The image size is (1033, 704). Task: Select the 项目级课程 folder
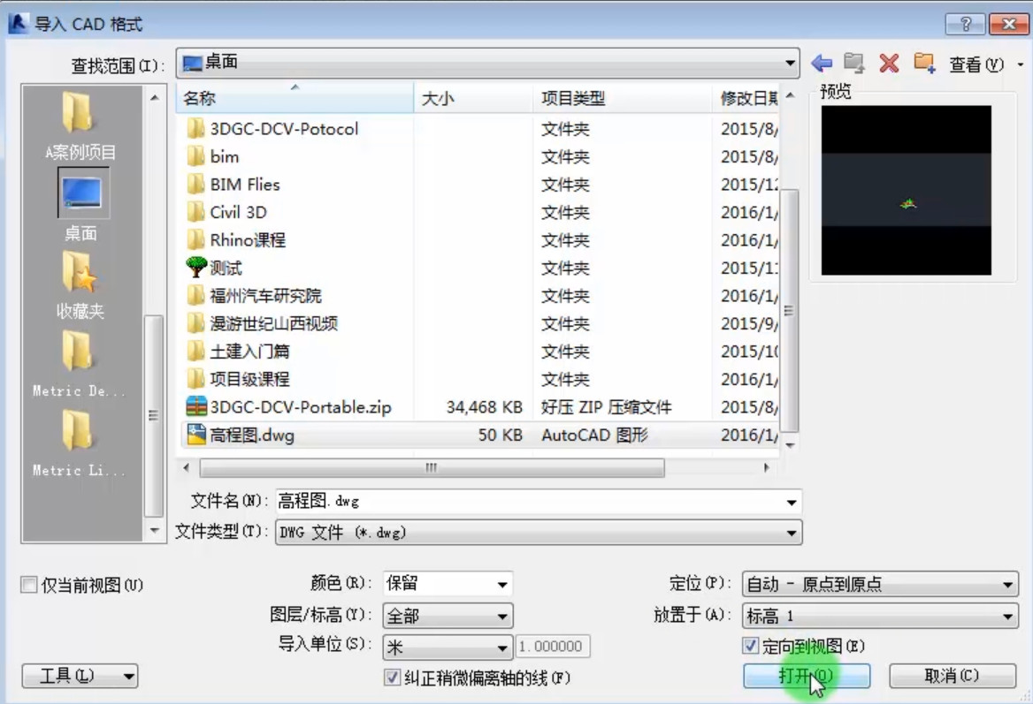pos(238,379)
